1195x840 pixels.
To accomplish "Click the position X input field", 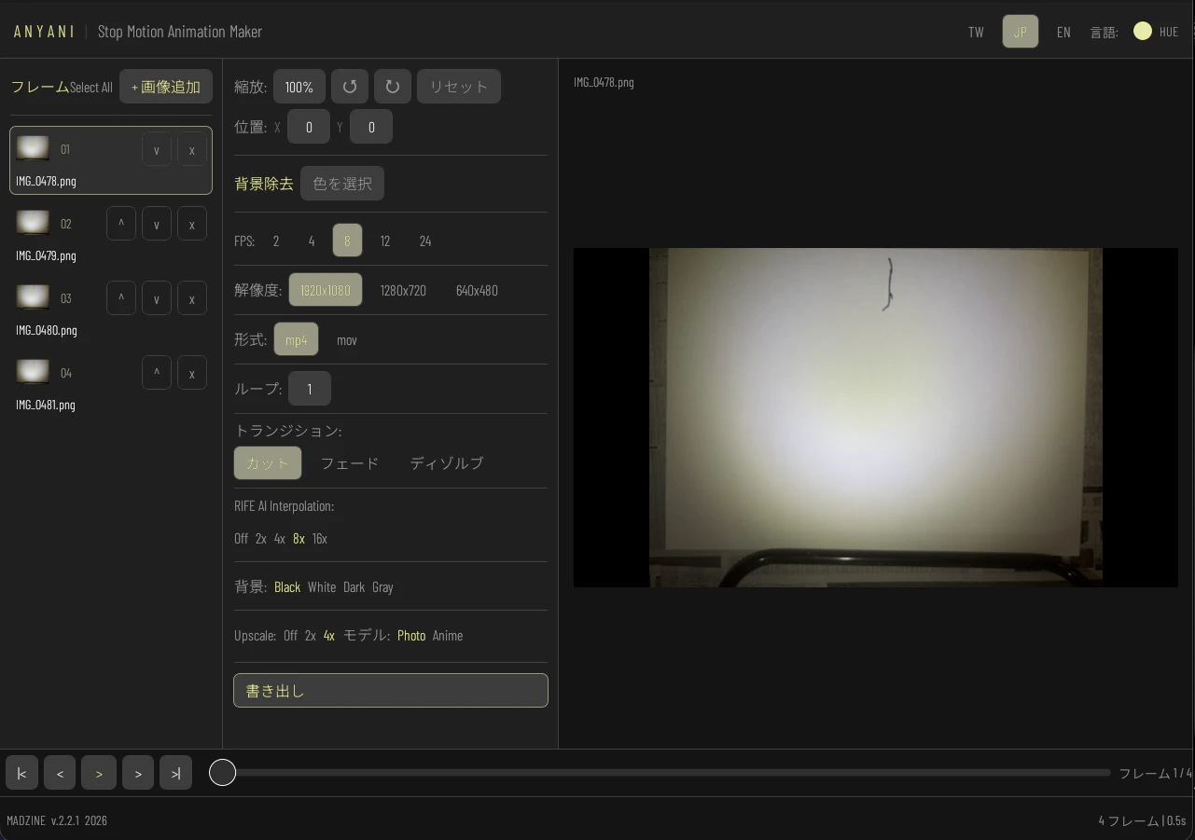I will (309, 127).
